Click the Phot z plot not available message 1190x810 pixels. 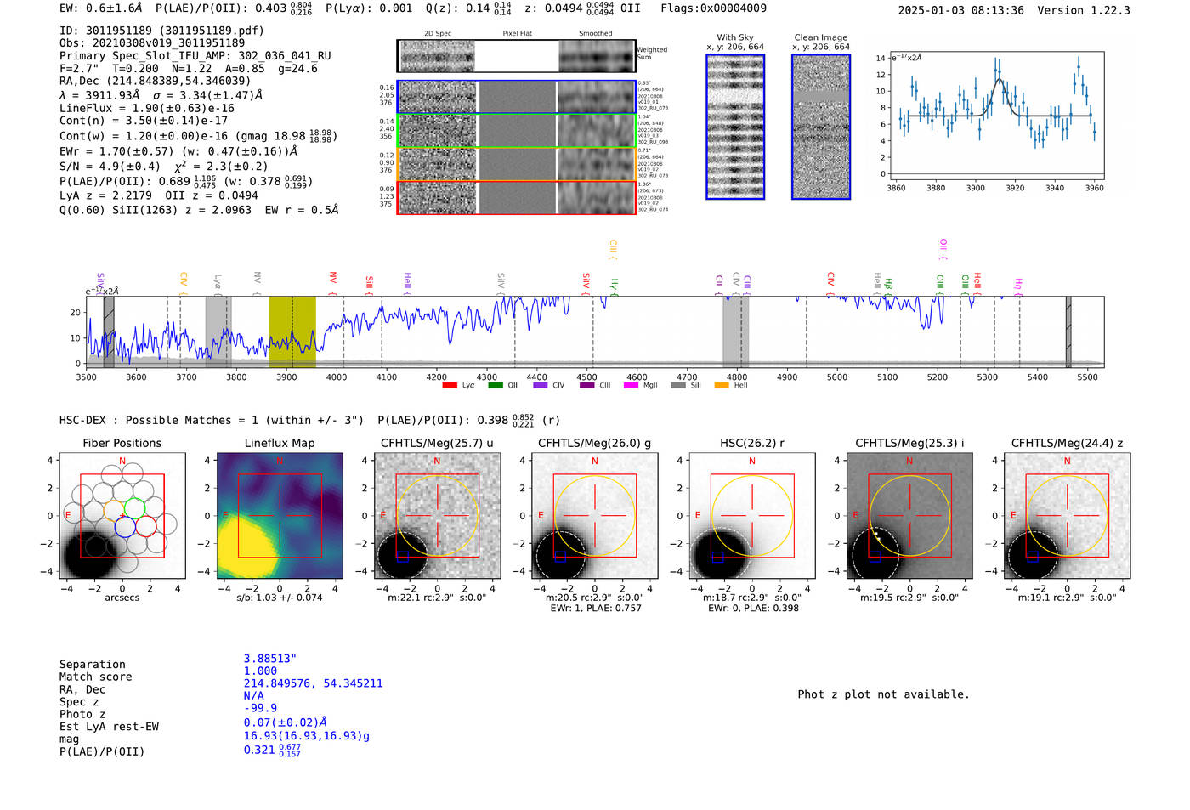883,694
